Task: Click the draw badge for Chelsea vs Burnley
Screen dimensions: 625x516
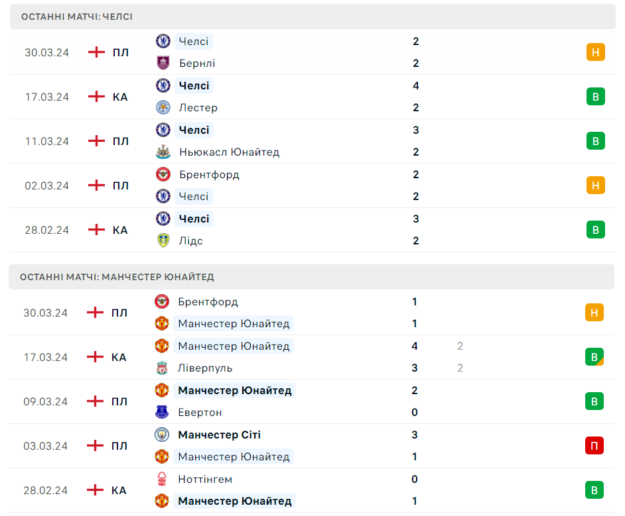Action: pos(595,52)
